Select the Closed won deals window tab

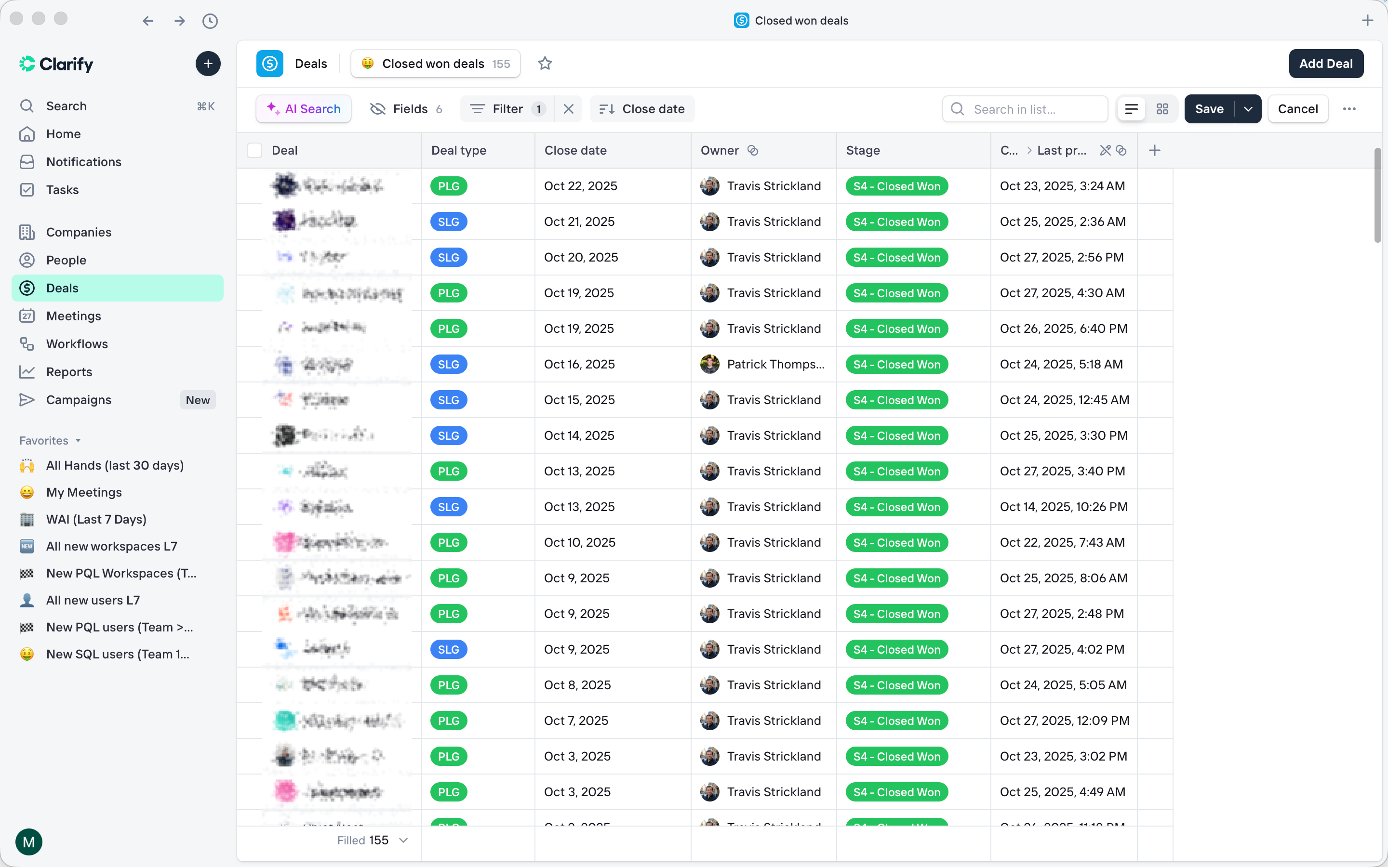791,20
